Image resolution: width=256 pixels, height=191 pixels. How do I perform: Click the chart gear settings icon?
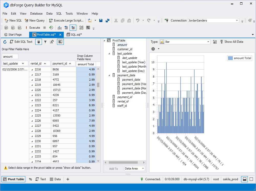click(153, 49)
